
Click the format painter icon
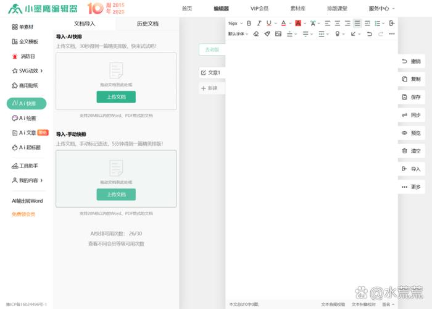[x=267, y=33]
